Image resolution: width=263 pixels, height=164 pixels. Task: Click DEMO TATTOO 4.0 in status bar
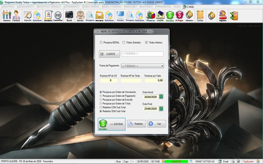(204, 161)
